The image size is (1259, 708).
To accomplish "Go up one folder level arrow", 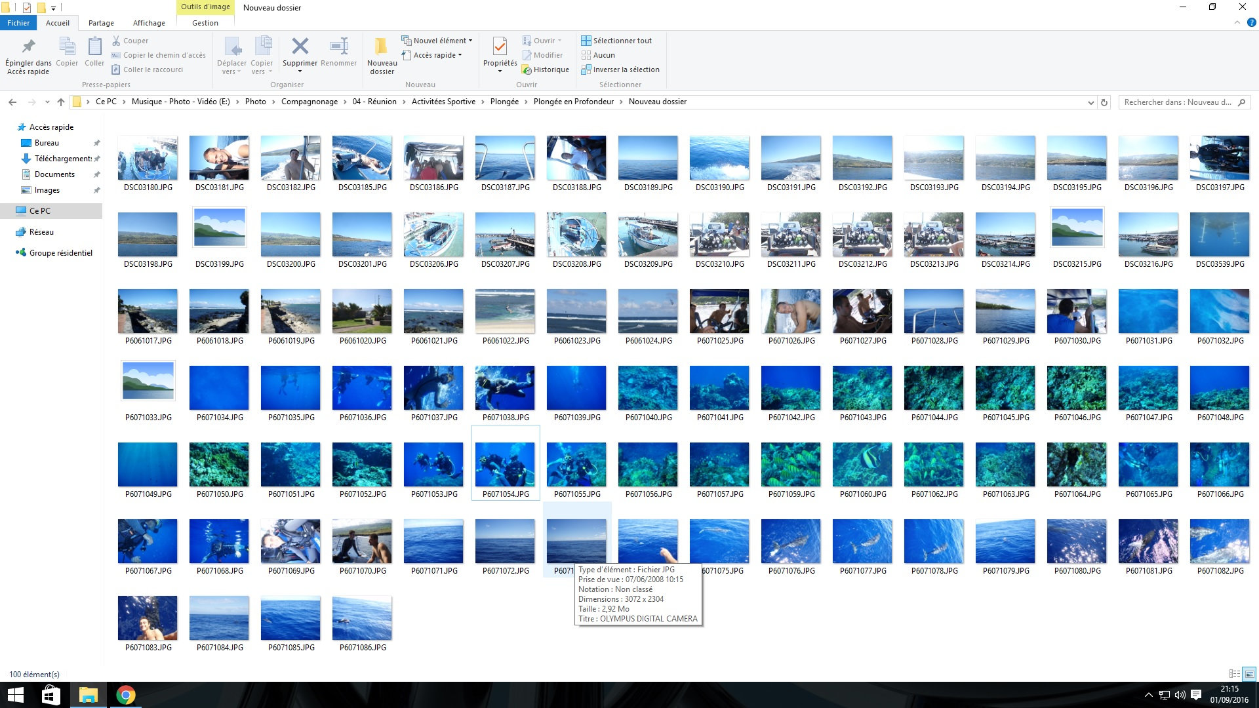I will pyautogui.click(x=61, y=102).
